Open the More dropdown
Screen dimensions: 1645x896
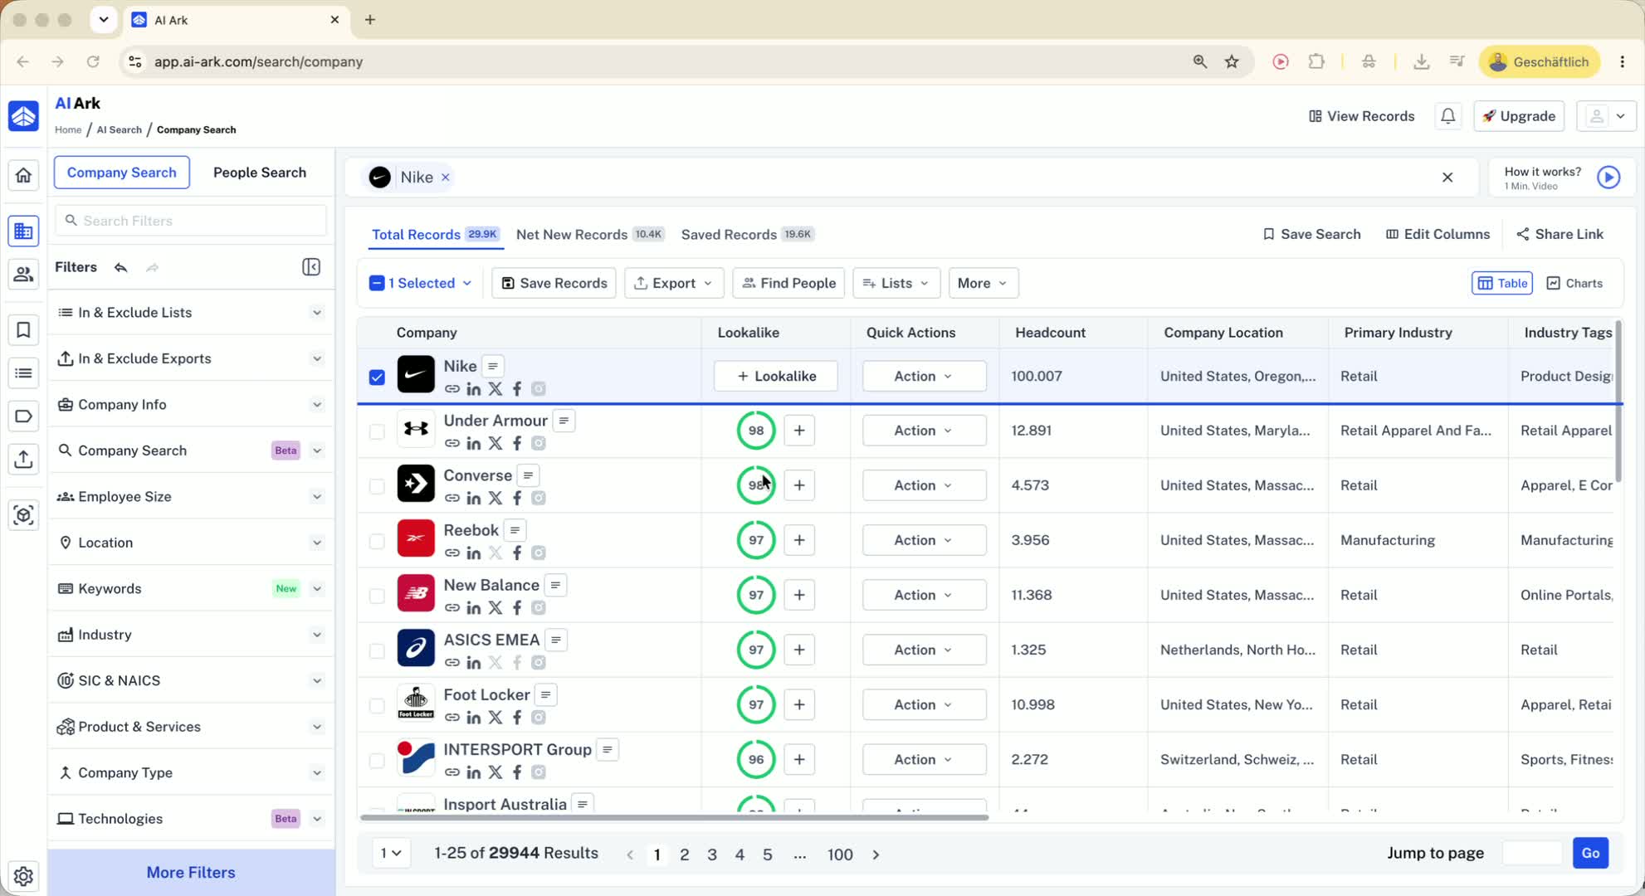click(983, 283)
